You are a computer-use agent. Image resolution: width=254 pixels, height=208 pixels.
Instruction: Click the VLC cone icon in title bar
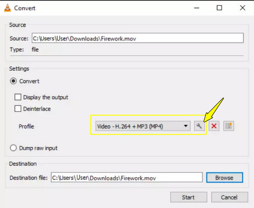(x=8, y=8)
